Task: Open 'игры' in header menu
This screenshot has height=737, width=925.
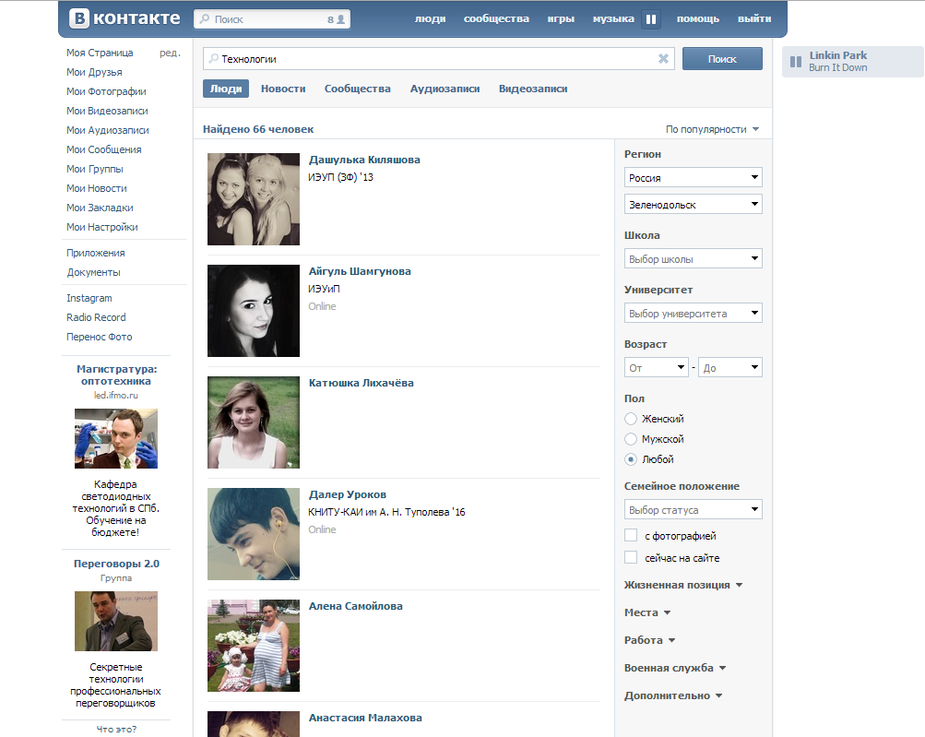Action: 561,18
